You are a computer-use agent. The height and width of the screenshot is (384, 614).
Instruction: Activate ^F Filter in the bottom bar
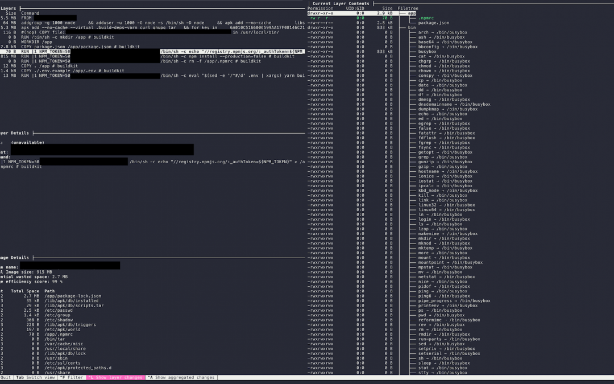[72, 377]
